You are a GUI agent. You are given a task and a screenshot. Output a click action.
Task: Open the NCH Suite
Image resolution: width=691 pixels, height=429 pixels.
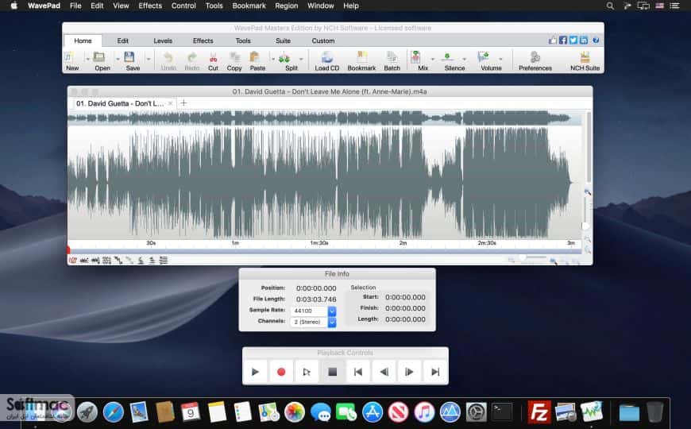point(585,61)
